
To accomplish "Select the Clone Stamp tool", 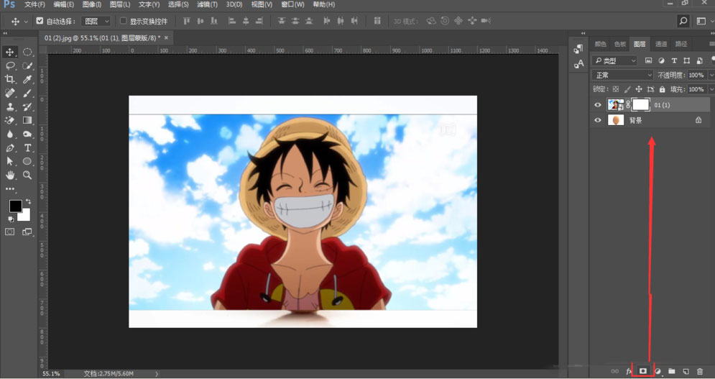I will [x=9, y=107].
